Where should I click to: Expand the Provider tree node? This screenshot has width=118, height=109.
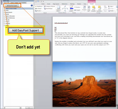(4, 20)
